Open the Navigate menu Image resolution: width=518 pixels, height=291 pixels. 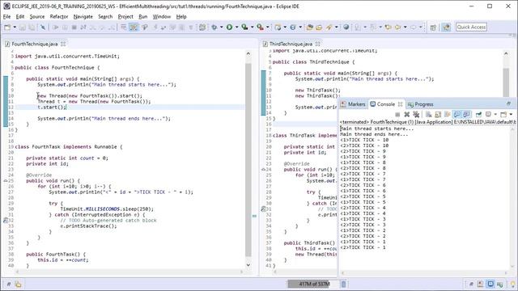point(83,16)
